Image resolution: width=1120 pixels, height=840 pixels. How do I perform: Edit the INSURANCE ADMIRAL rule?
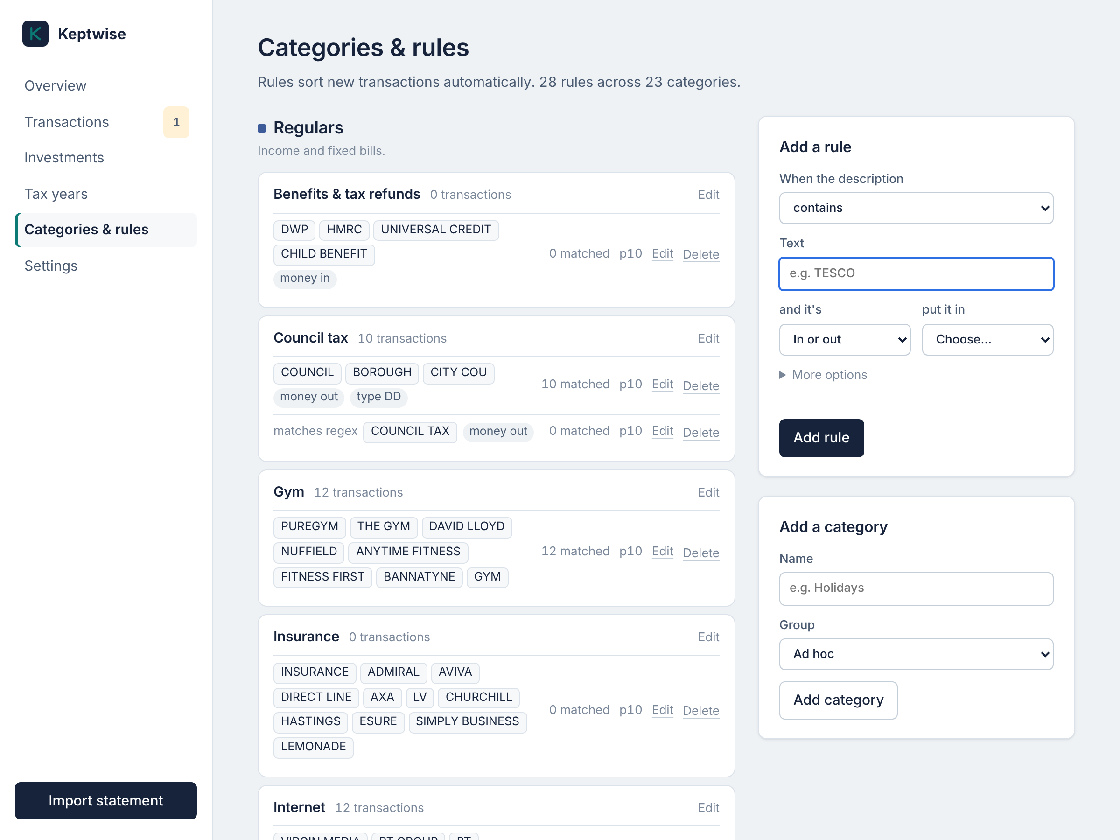[x=662, y=710]
